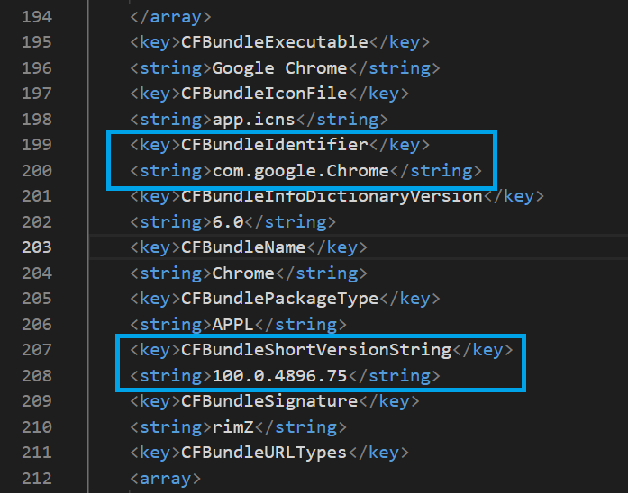Screen dimensions: 628x493
Task: Click the CFBundlePackageType key text
Action: pyautogui.click(x=279, y=299)
